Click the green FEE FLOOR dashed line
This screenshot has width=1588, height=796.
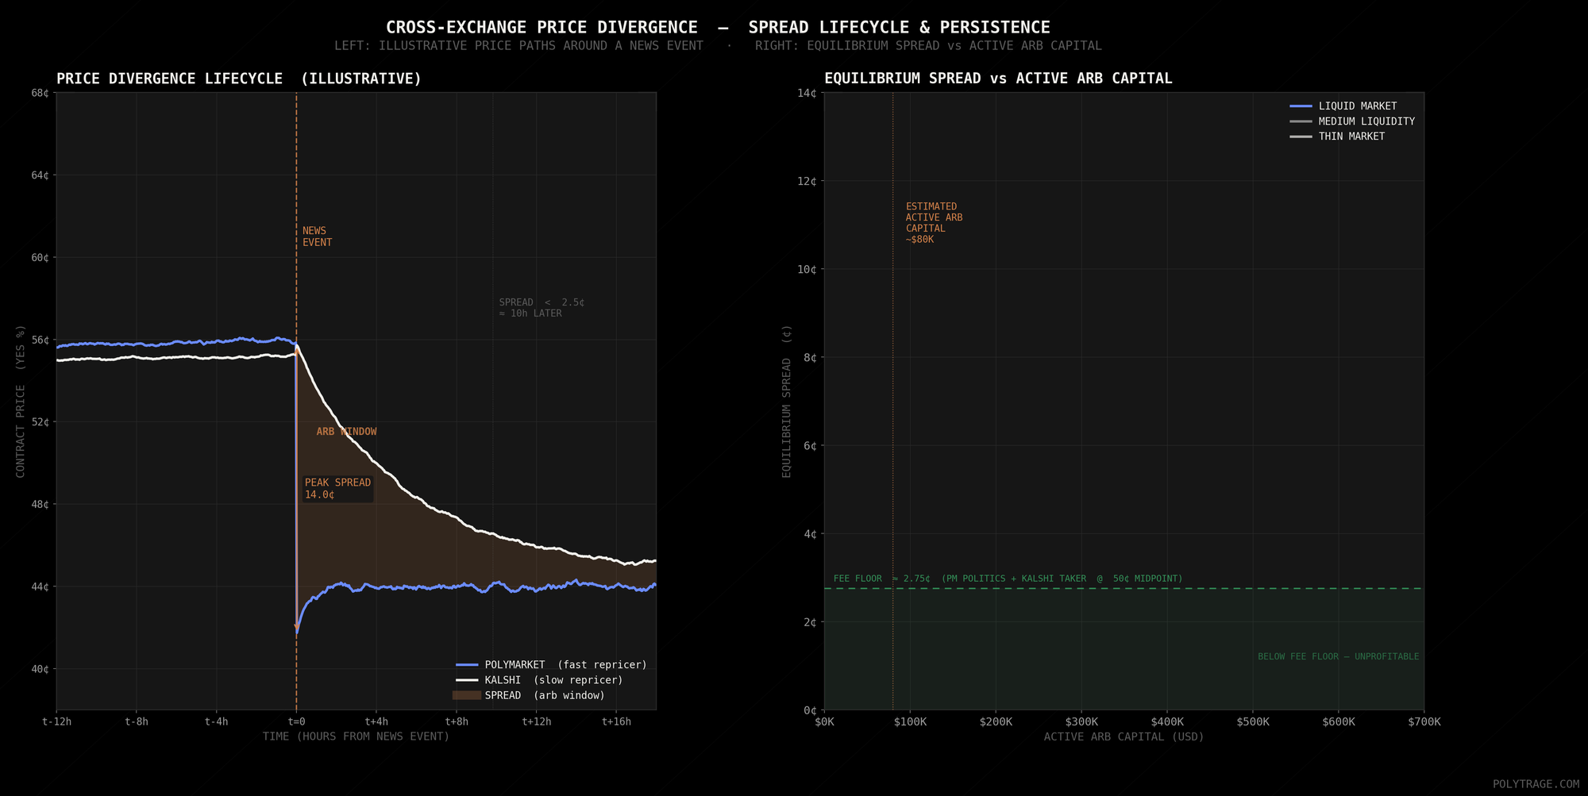tap(1112, 588)
